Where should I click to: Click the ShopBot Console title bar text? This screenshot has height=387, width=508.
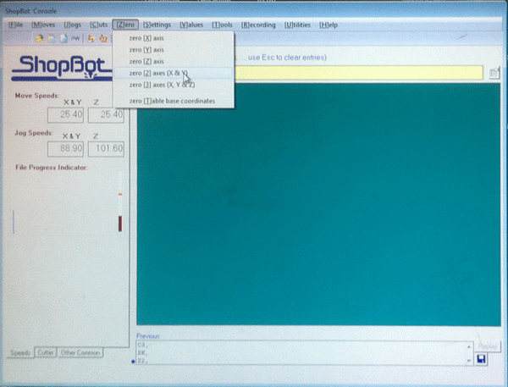pos(30,11)
